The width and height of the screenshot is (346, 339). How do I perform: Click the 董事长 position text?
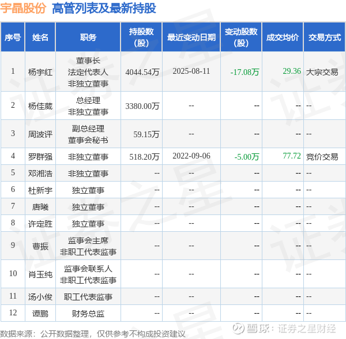88,61
